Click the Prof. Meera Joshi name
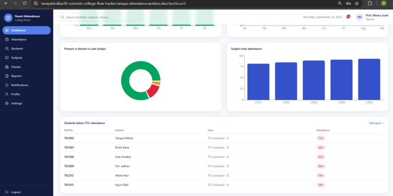 click(377, 16)
